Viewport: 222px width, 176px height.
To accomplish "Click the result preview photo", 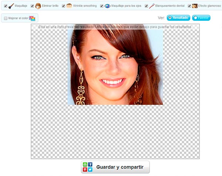I will pyautogui.click(x=115, y=64).
